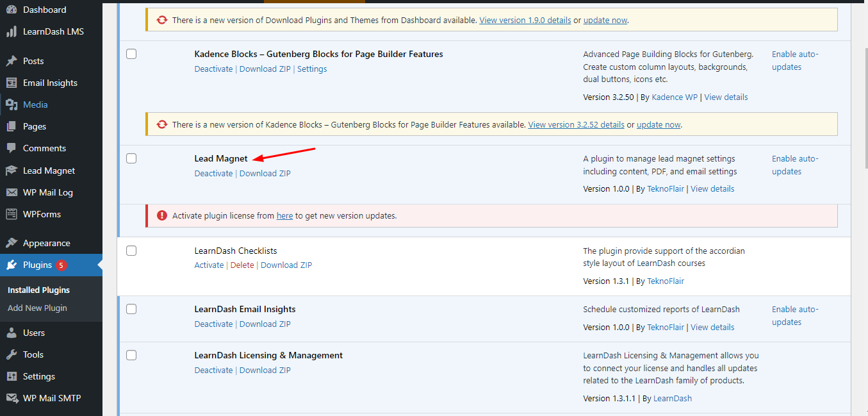Open Kadence WP author link
The image size is (868, 416).
tap(675, 97)
